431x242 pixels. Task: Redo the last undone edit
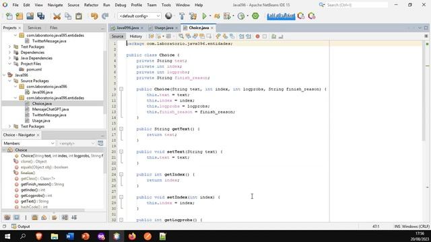[x=105, y=16]
